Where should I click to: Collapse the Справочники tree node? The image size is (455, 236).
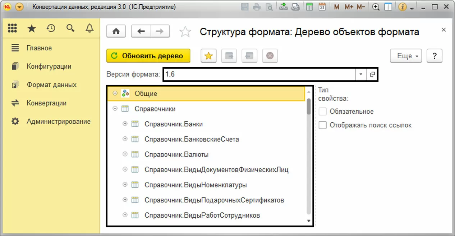(115, 108)
